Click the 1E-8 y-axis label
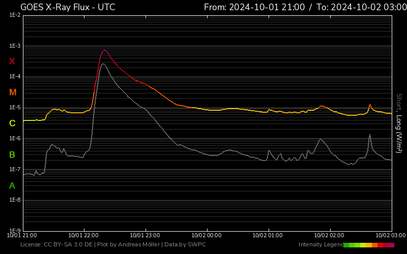The height and width of the screenshot is (254, 407). click(15, 200)
